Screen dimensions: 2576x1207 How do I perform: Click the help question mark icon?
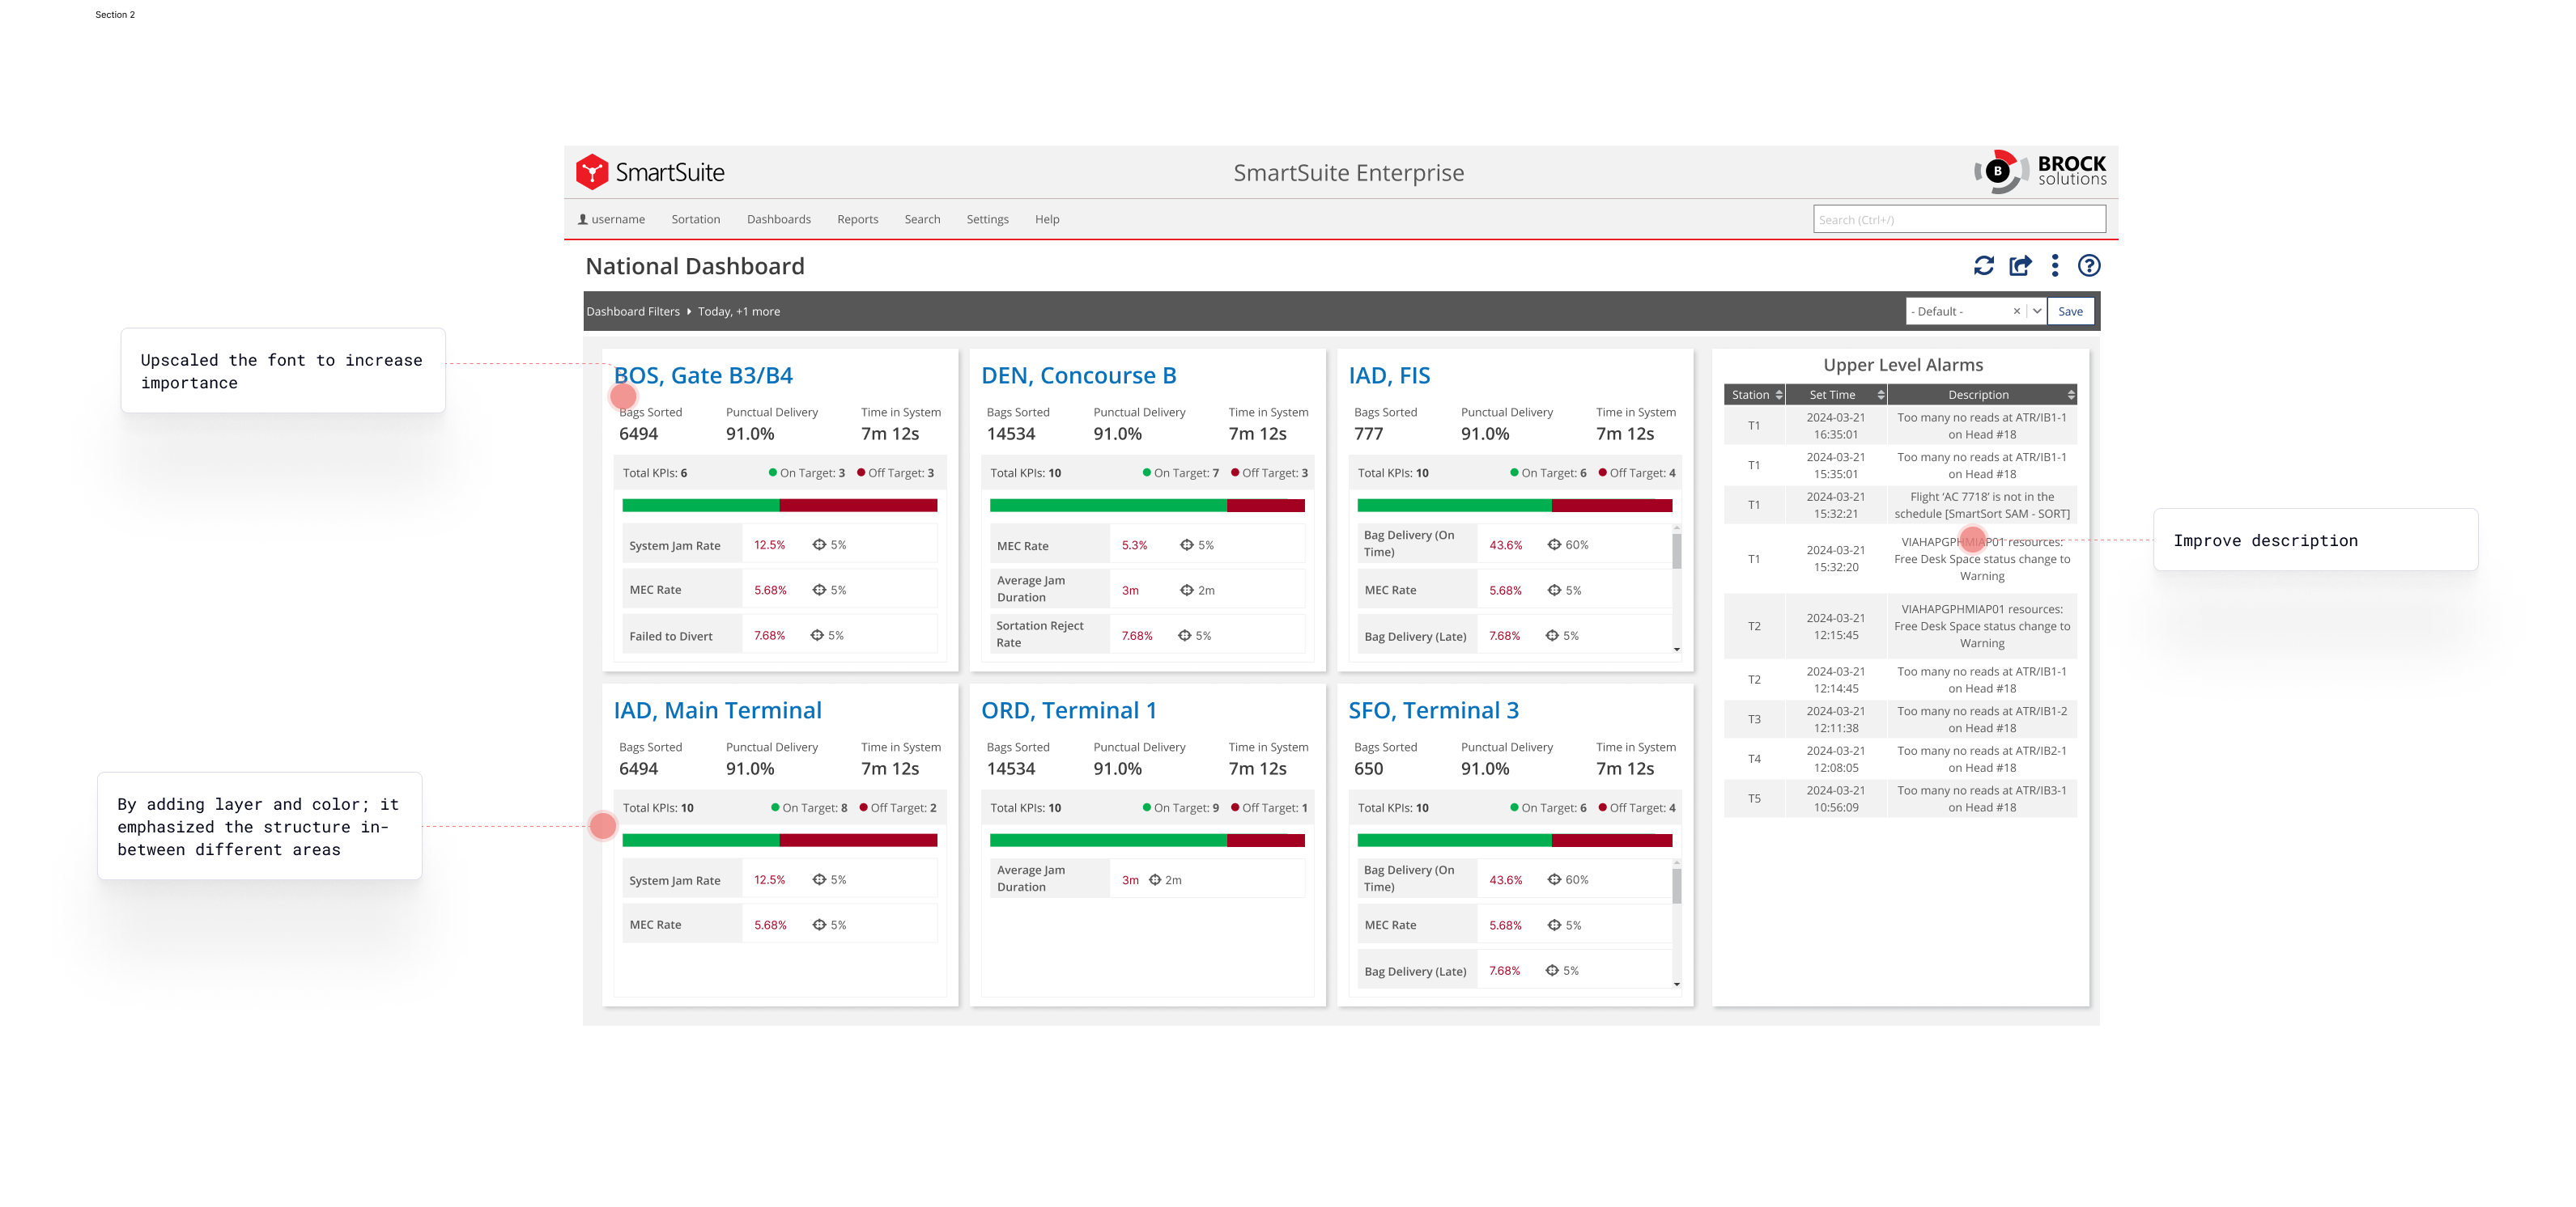(2089, 266)
